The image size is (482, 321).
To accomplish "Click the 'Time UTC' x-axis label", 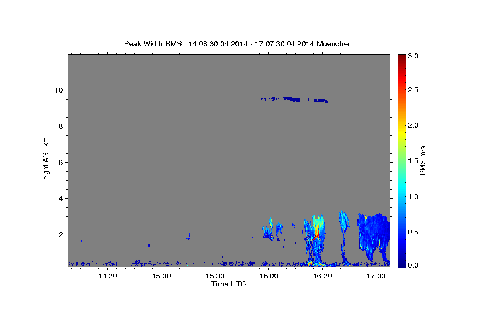I will coord(229,284).
